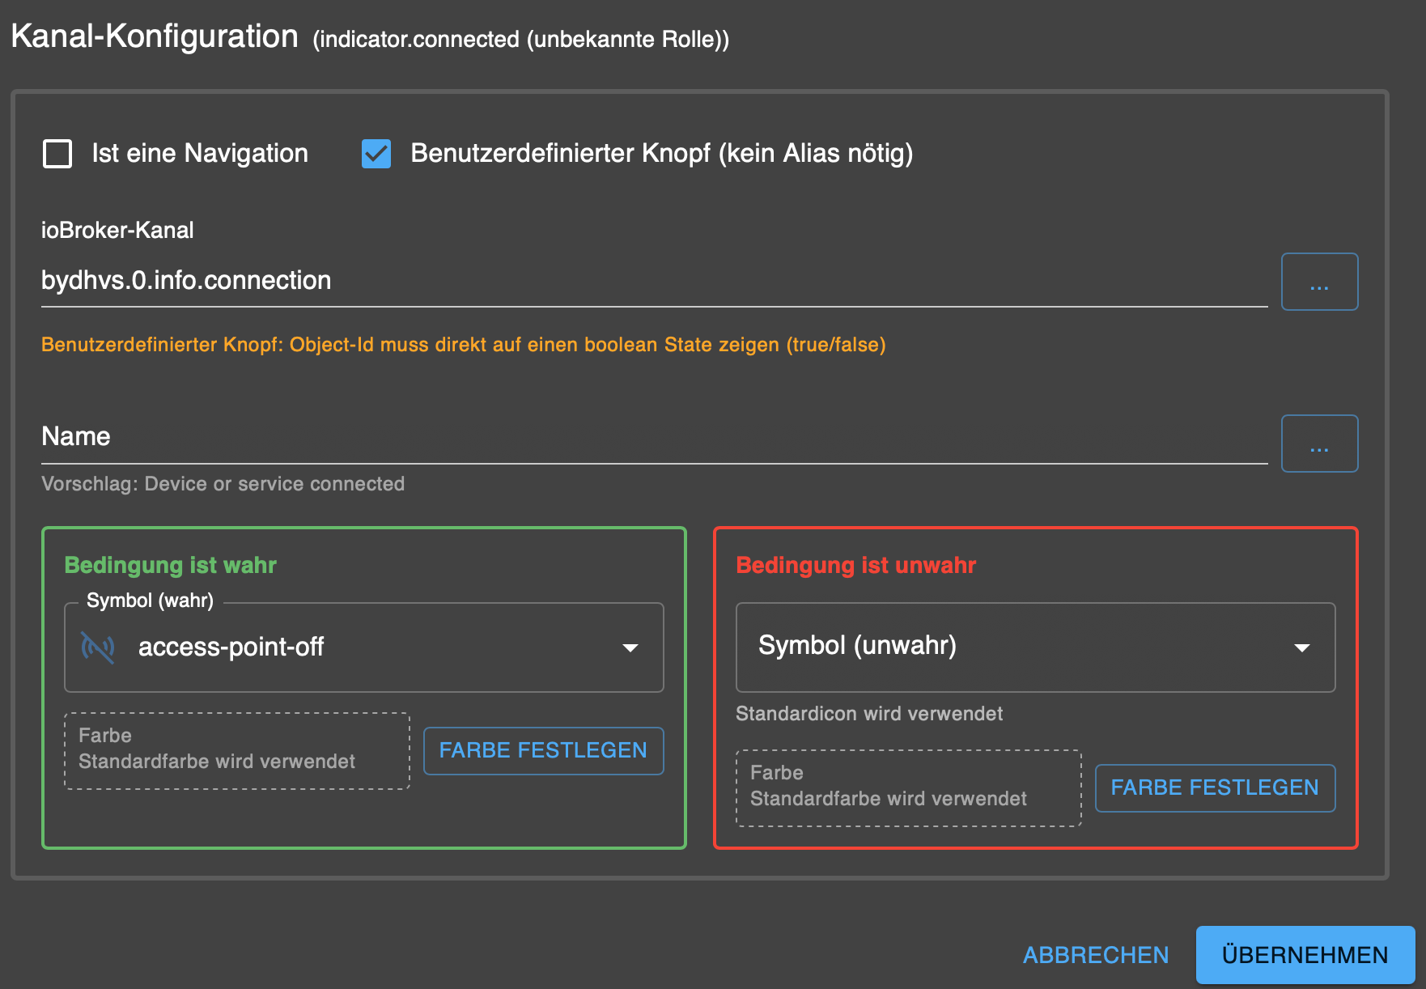
Task: Enable the 'Ist eine Navigation' checkbox
Action: [57, 154]
